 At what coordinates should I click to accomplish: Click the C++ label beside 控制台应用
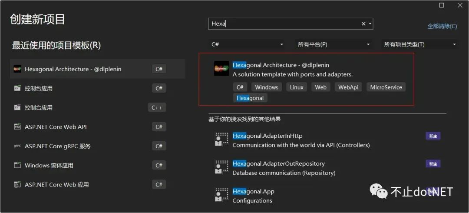[x=157, y=107]
